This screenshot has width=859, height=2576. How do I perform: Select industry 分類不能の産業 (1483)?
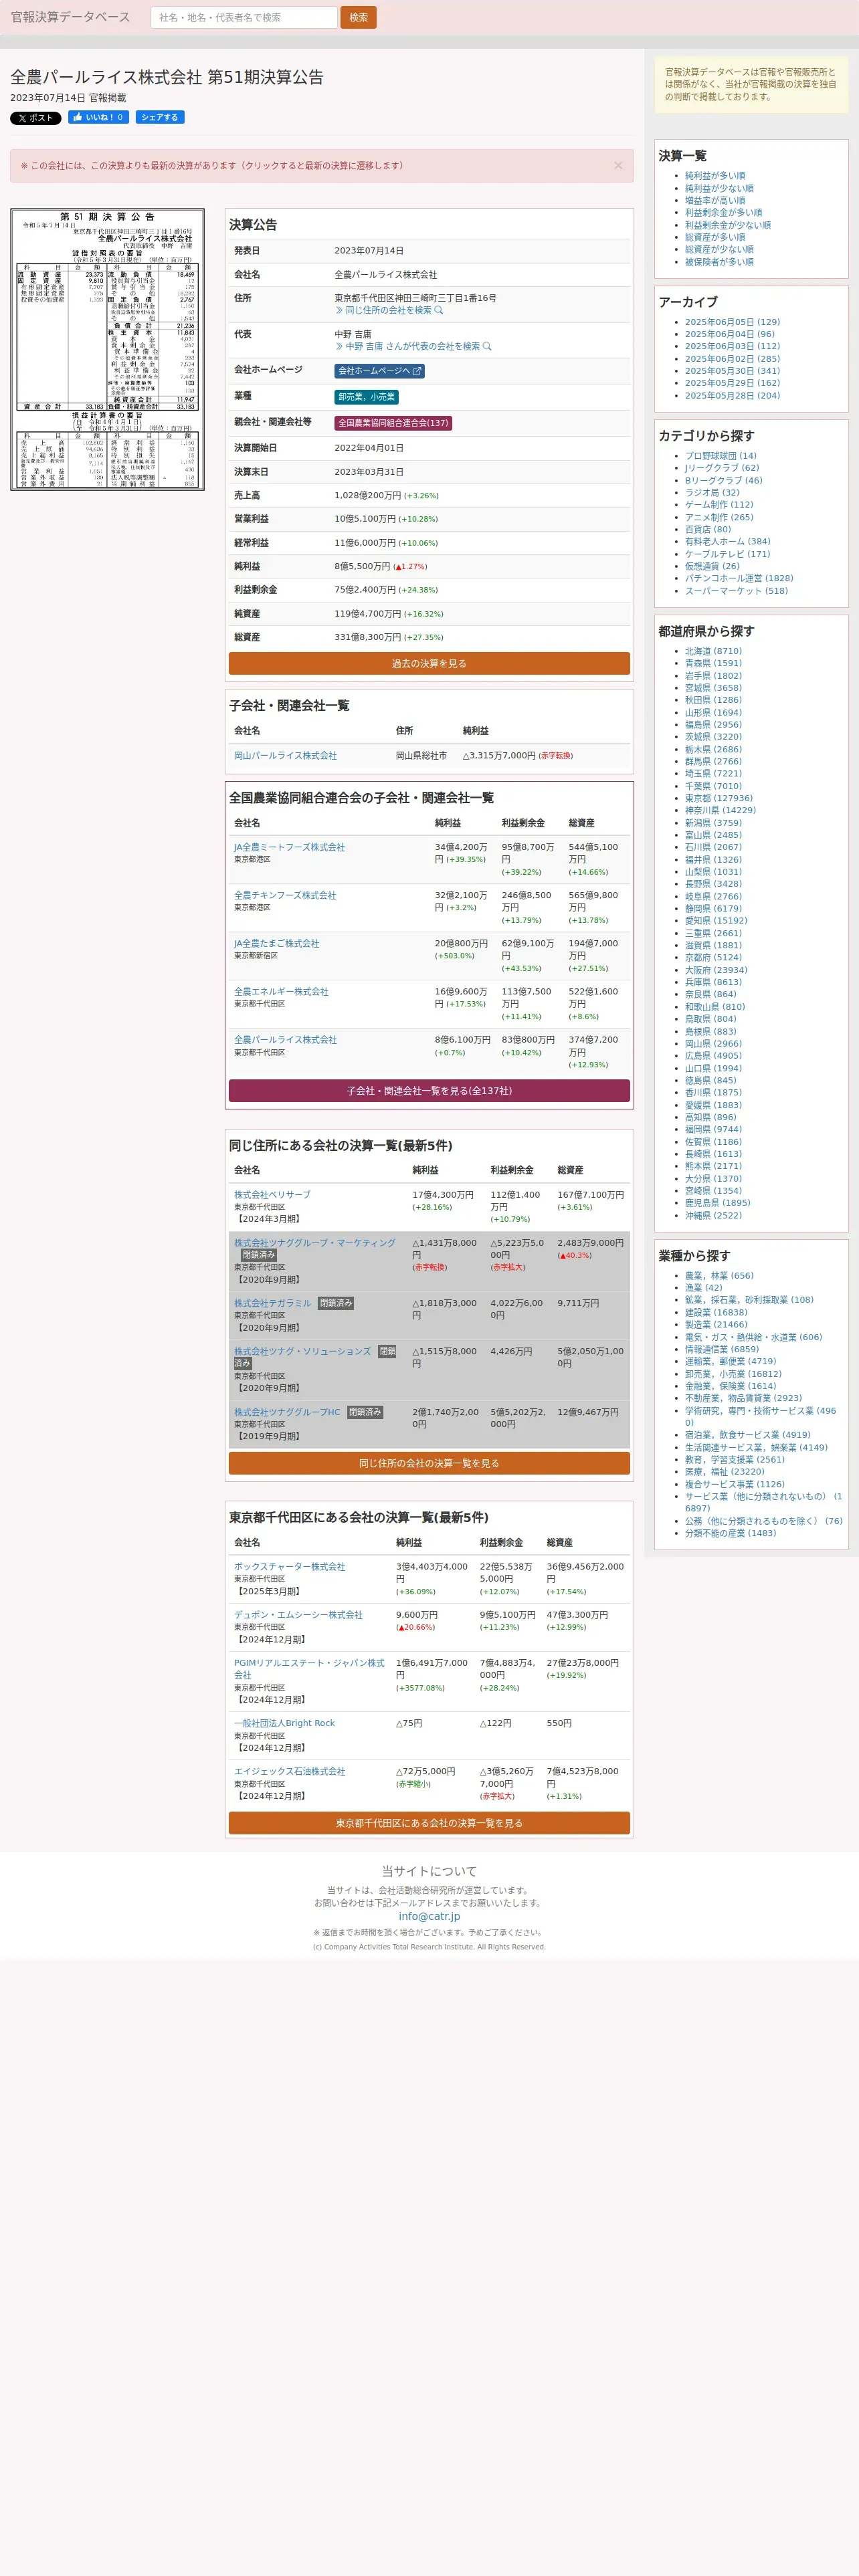coord(730,1533)
